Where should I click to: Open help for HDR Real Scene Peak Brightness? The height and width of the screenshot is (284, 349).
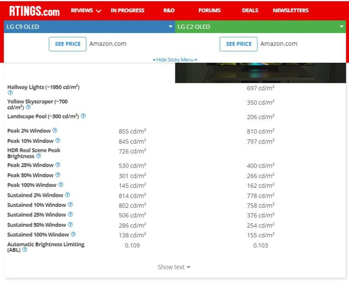(38, 156)
